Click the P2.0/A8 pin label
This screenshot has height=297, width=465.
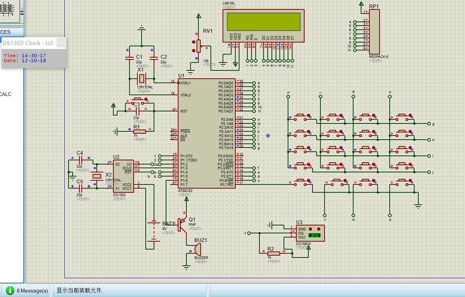[227, 119]
